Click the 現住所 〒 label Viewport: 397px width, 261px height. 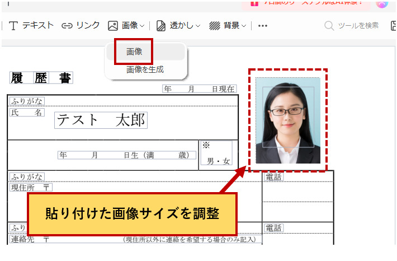pos(31,188)
